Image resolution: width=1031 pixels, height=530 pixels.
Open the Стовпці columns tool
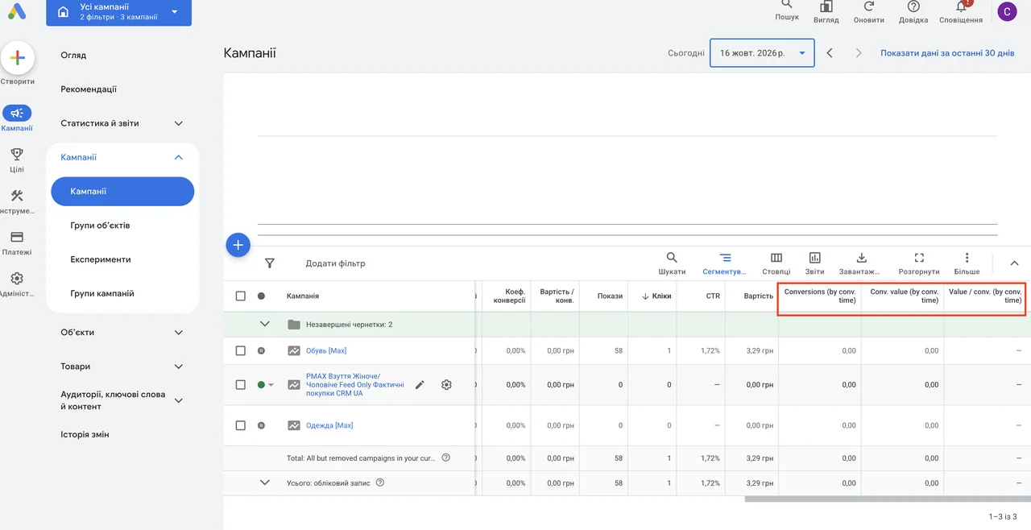click(776, 263)
